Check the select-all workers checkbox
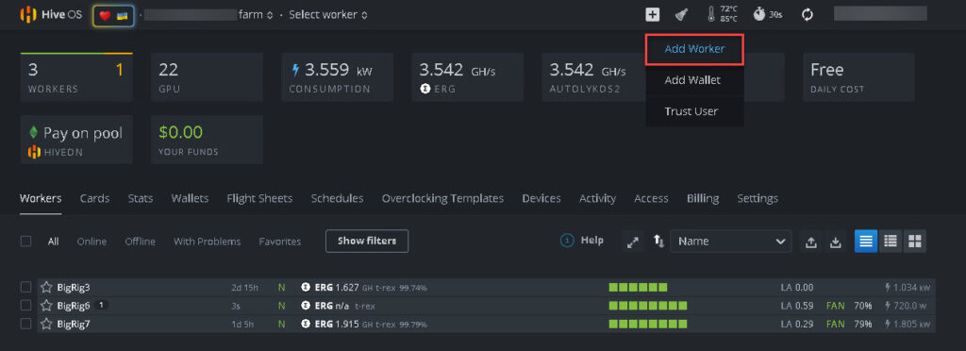The width and height of the screenshot is (966, 351). coord(25,242)
